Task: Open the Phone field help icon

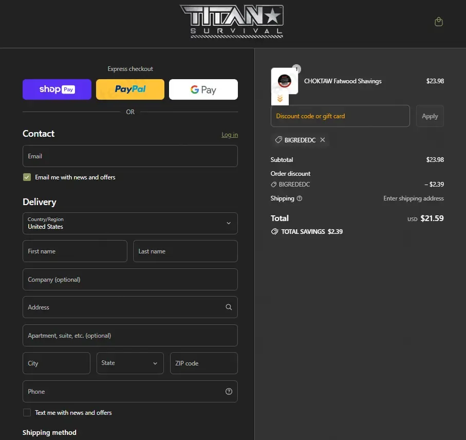Action: tap(229, 392)
